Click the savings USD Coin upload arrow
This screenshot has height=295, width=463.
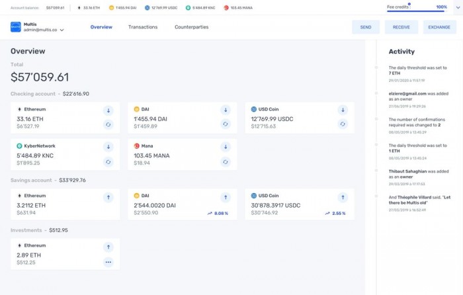[x=343, y=197]
